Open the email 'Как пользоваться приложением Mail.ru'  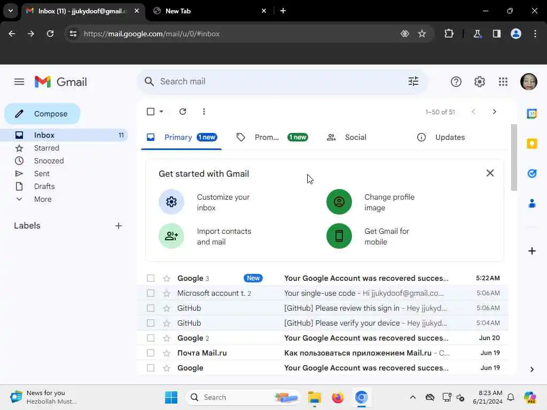(x=323, y=353)
